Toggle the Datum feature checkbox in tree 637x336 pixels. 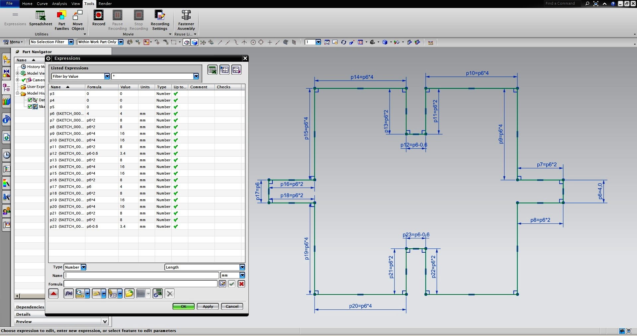[30, 100]
